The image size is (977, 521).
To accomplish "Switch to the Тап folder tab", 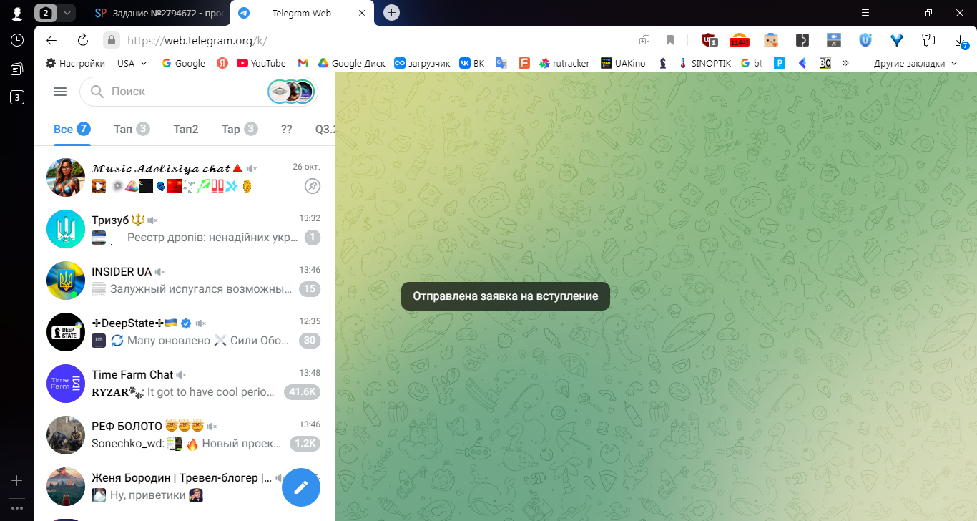I will 132,129.
